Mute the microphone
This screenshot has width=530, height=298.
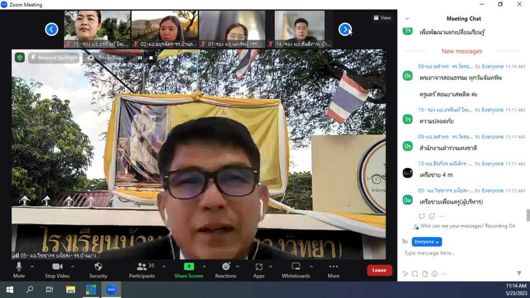click(19, 270)
